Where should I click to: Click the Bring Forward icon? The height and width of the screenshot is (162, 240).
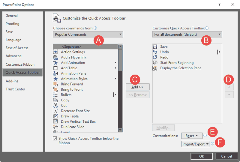click(55, 84)
